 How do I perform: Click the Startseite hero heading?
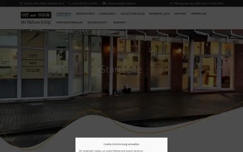(x=122, y=69)
